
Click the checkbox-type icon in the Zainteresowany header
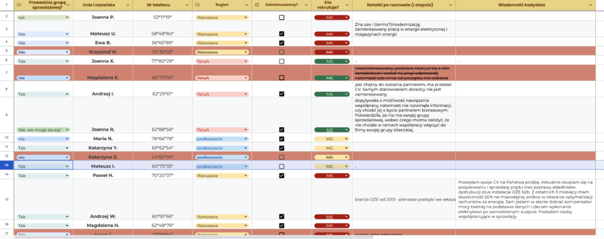(257, 5)
